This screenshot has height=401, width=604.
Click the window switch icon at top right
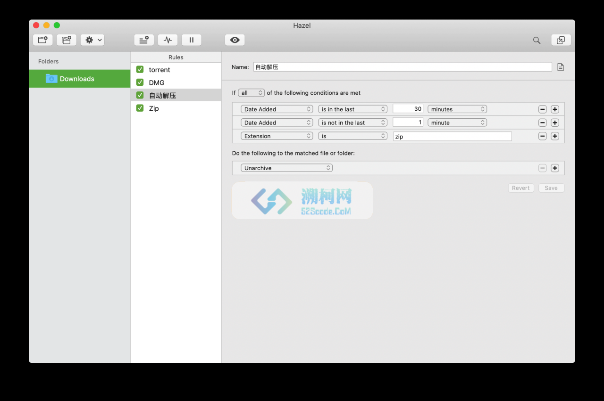[561, 40]
